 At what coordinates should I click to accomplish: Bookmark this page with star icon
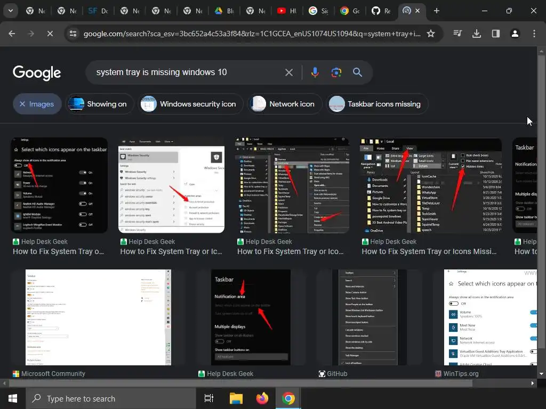[x=431, y=34]
